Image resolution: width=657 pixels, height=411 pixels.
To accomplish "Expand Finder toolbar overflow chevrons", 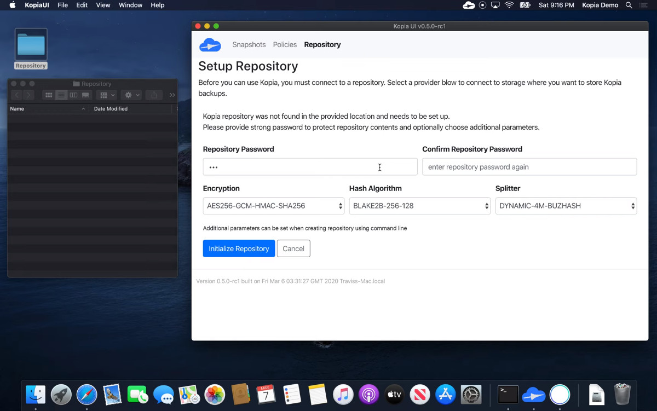I will (172, 95).
